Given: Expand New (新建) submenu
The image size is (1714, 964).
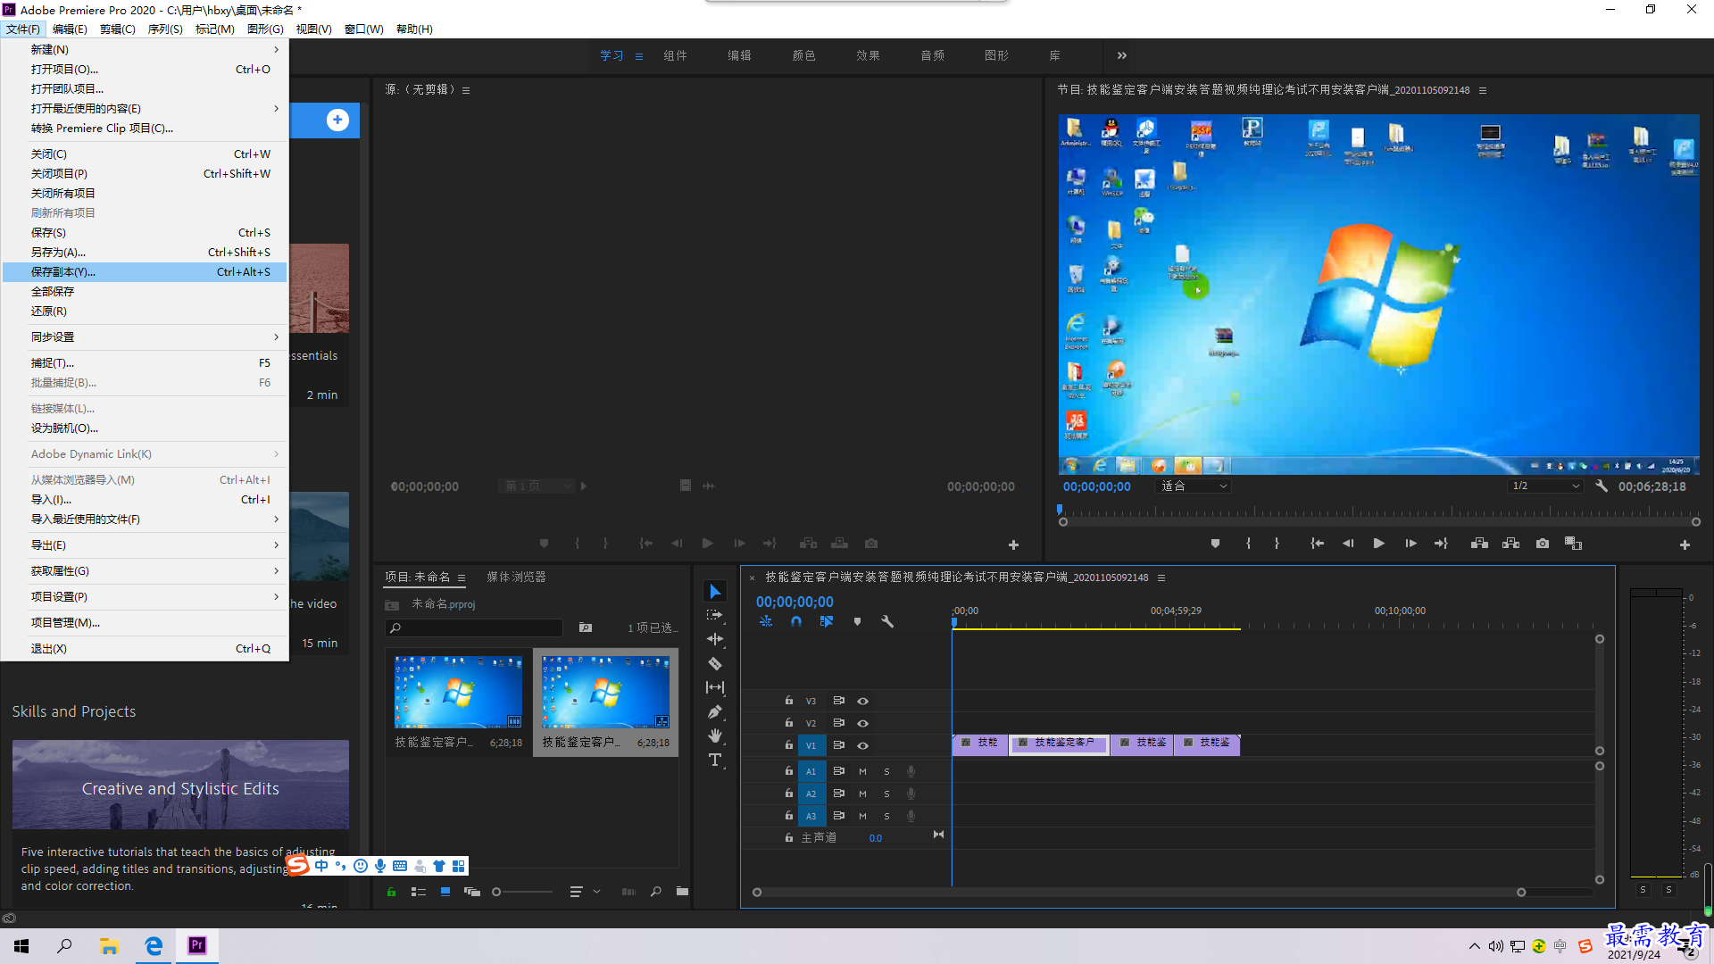Looking at the screenshot, I should click(x=145, y=50).
